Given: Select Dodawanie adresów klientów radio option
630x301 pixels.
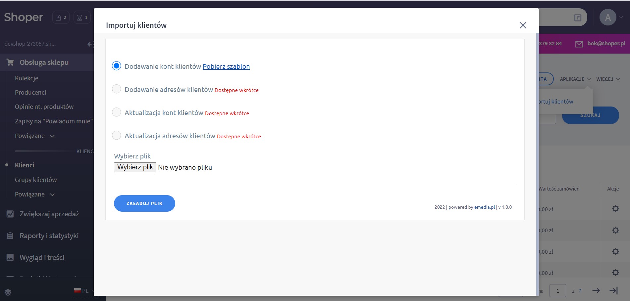Looking at the screenshot, I should (x=117, y=89).
